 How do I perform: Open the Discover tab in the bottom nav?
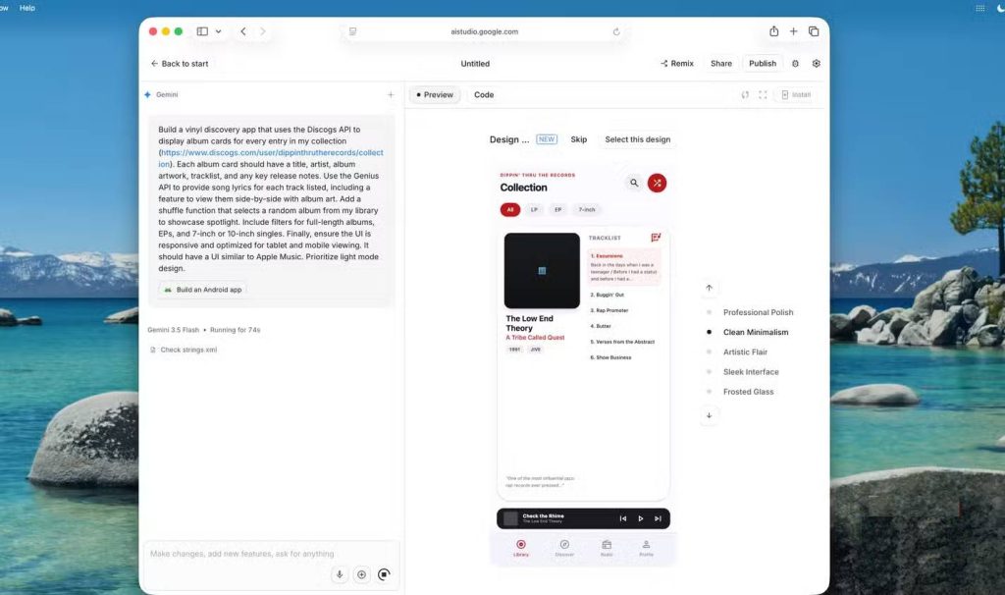[564, 548]
